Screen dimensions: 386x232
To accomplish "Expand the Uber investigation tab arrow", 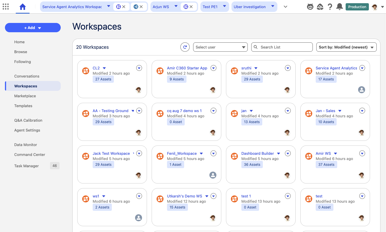I will coord(272,6).
